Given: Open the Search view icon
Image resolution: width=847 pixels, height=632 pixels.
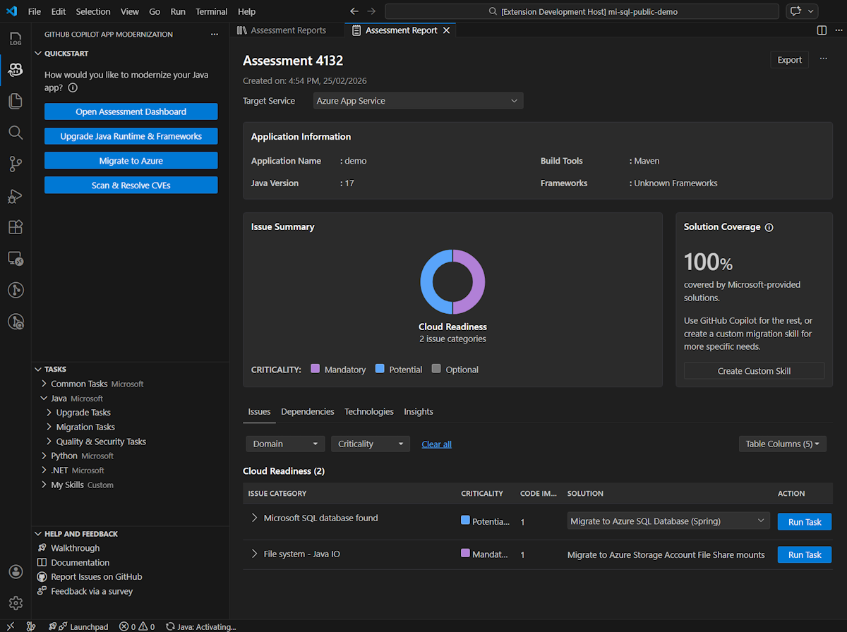Looking at the screenshot, I should 16,133.
